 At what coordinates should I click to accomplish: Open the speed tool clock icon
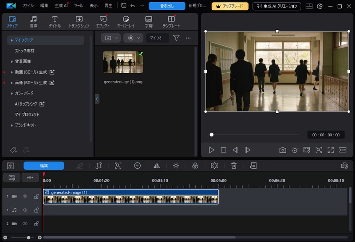pos(137,166)
